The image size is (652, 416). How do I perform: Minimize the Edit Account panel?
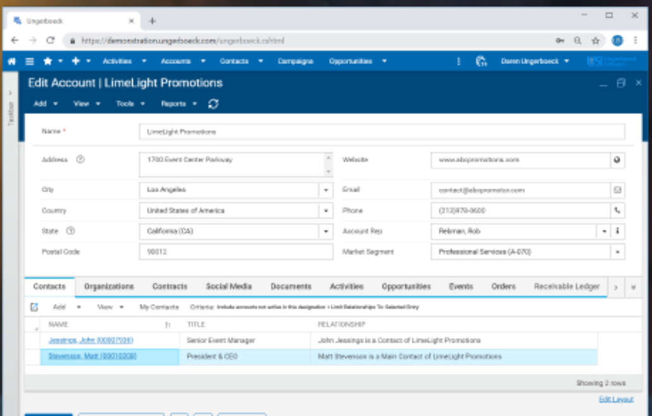(603, 84)
